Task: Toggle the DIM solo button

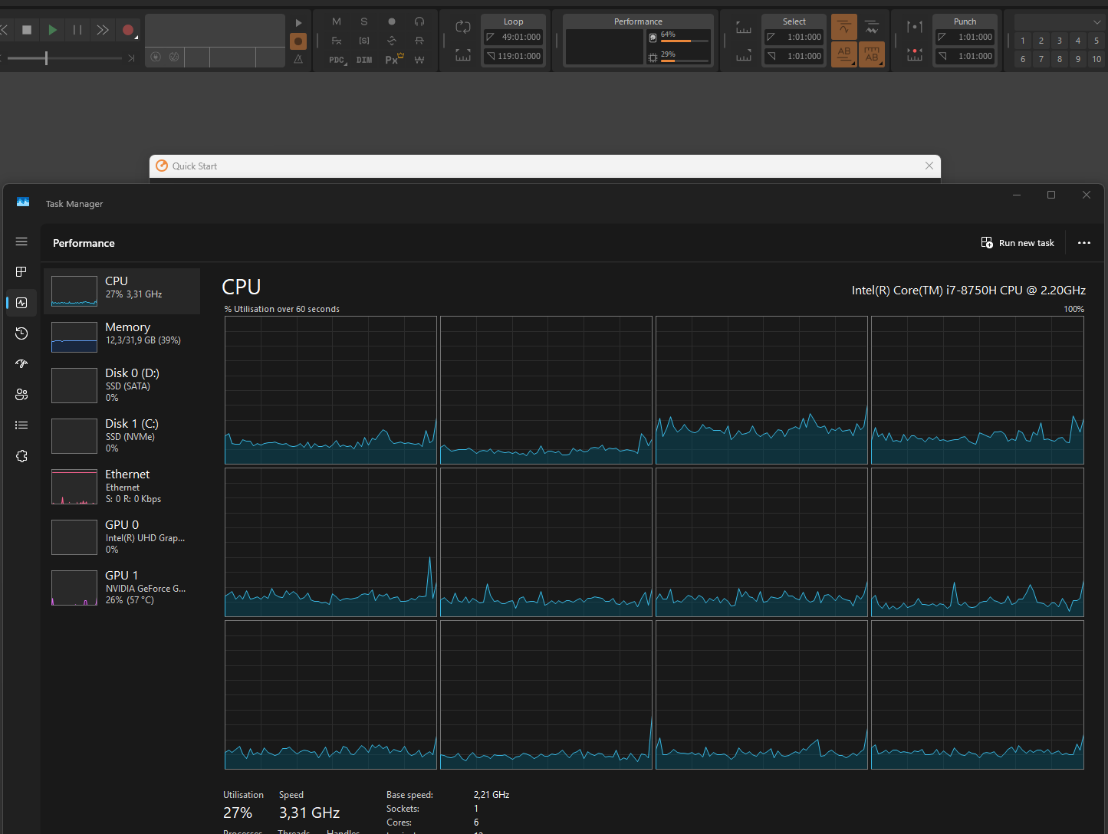Action: [364, 60]
